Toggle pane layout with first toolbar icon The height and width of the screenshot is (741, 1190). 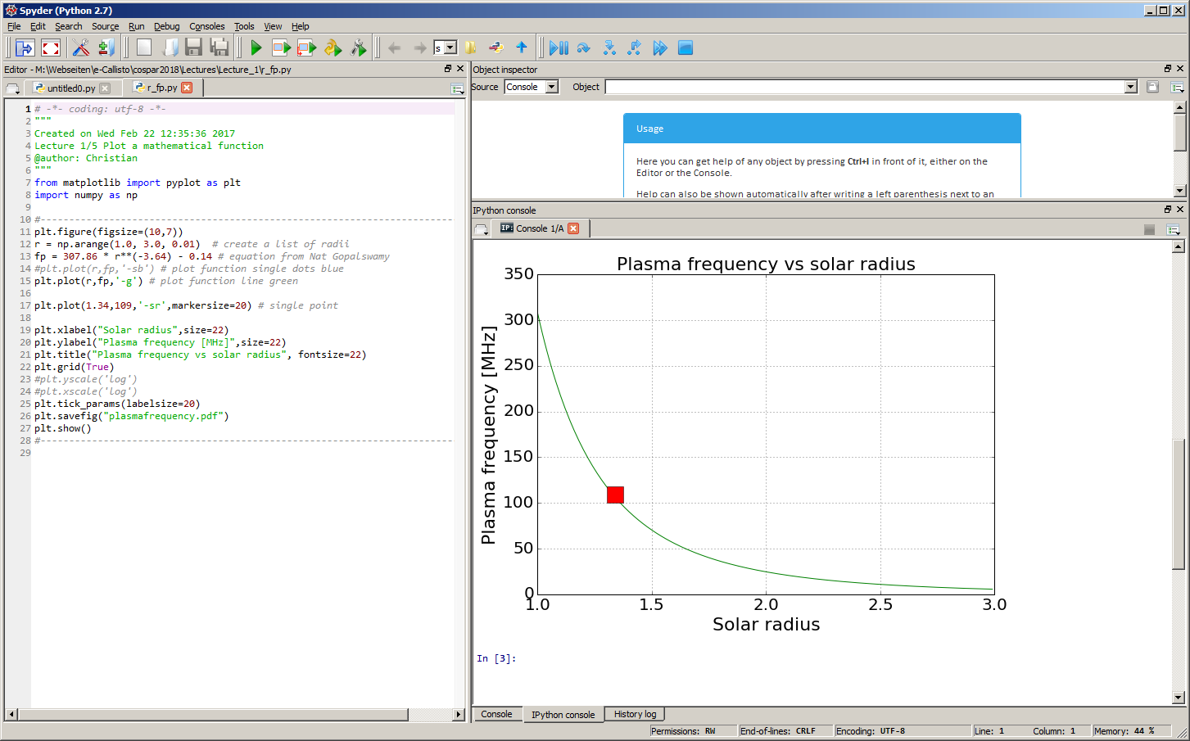coord(25,48)
